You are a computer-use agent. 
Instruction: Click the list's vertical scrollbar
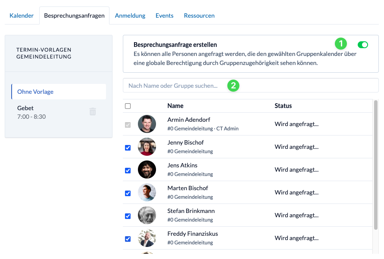tap(376, 165)
